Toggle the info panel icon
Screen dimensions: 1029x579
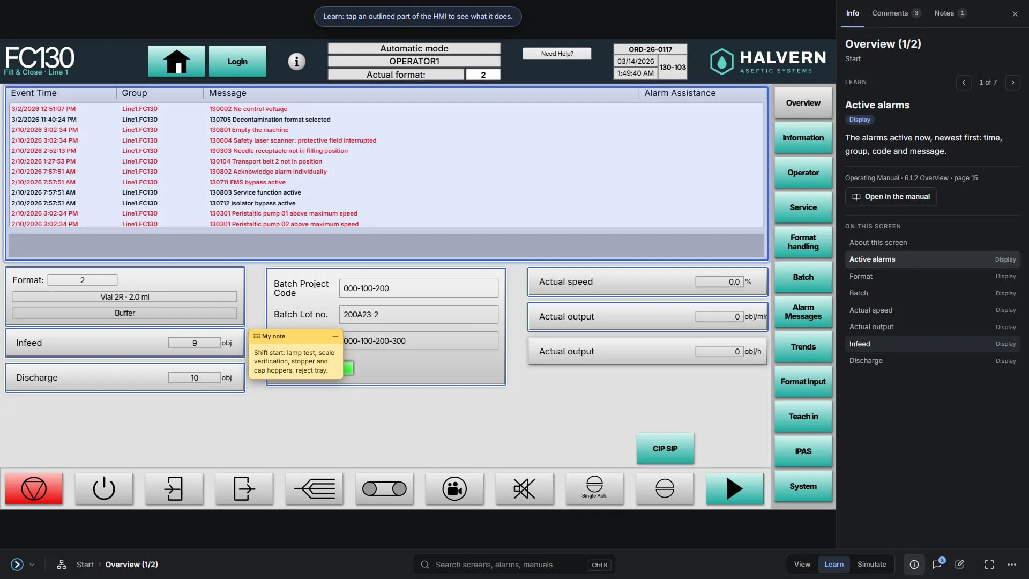tap(914, 564)
